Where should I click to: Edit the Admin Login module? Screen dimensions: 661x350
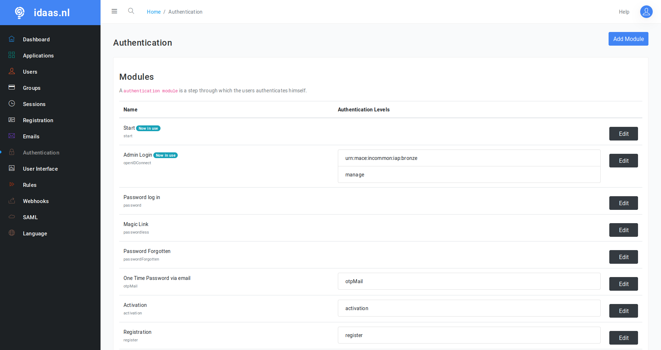[623, 161]
